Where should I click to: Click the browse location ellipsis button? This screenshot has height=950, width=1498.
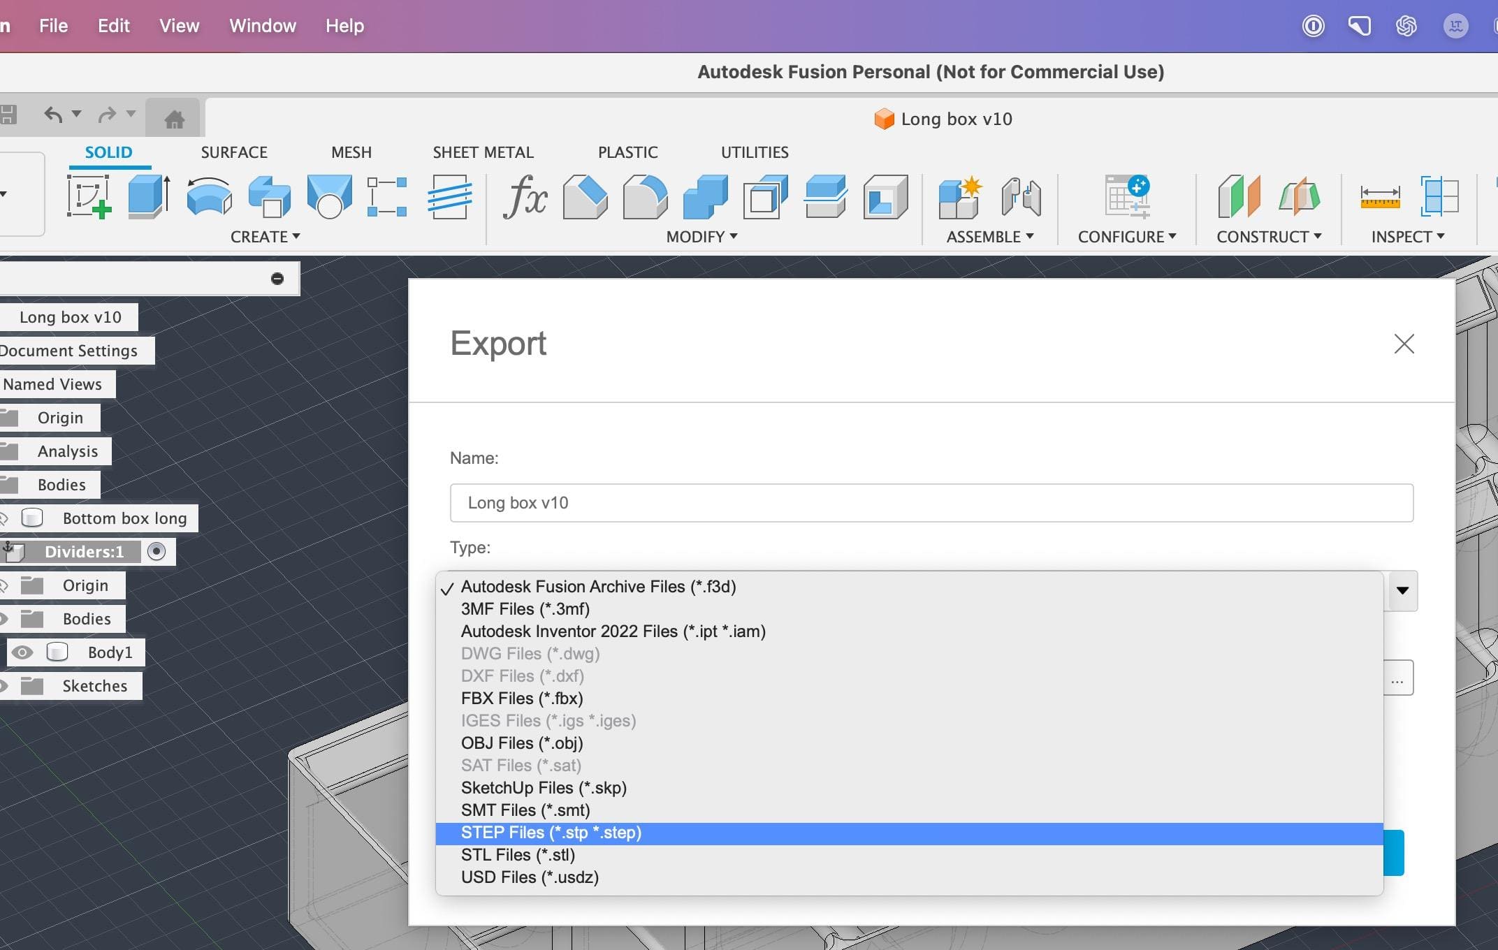[x=1397, y=678]
